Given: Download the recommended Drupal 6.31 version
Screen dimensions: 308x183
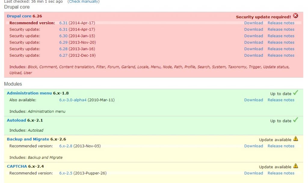Looking at the screenshot, I should (x=254, y=23).
